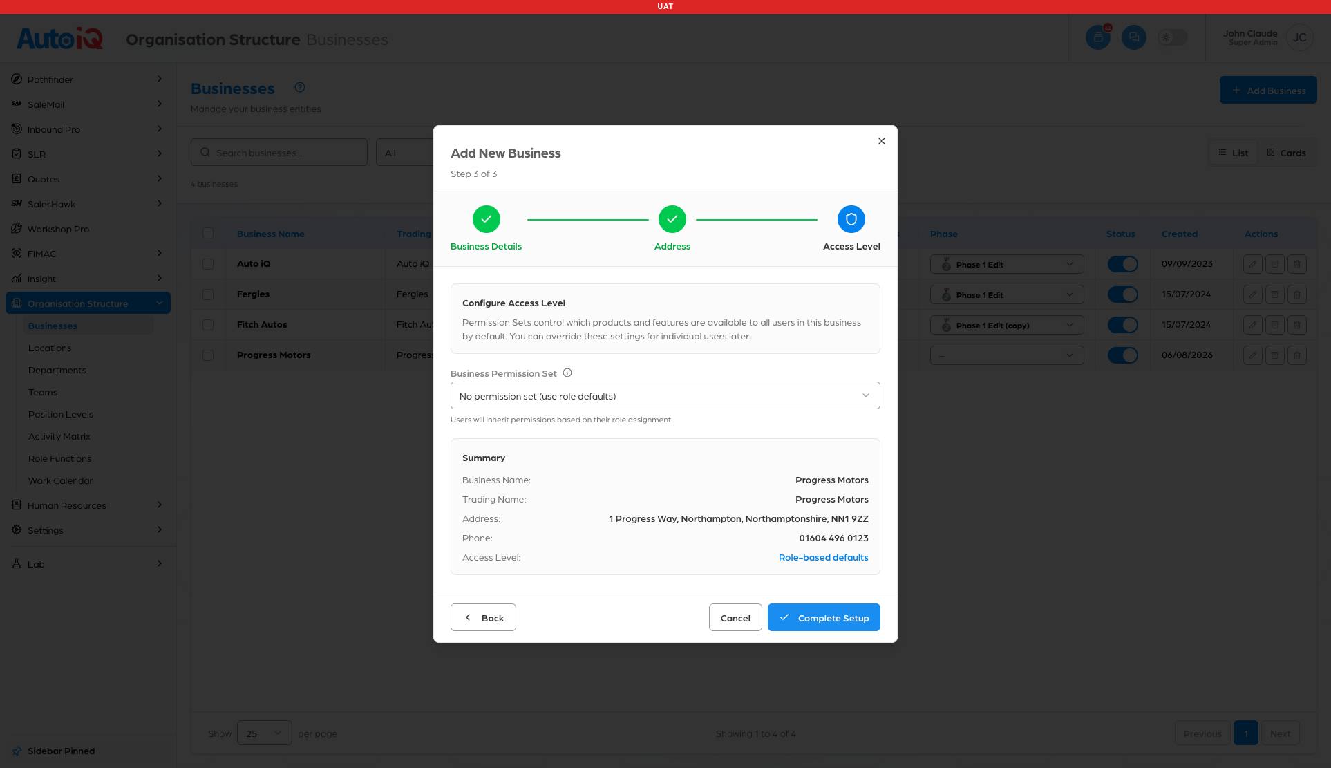Viewport: 1331px width, 768px height.
Task: Toggle Auto iQ status switch
Action: pos(1123,264)
